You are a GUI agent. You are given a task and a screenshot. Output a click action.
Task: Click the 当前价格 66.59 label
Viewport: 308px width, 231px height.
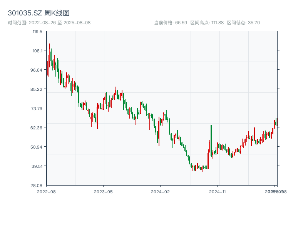(x=171, y=23)
